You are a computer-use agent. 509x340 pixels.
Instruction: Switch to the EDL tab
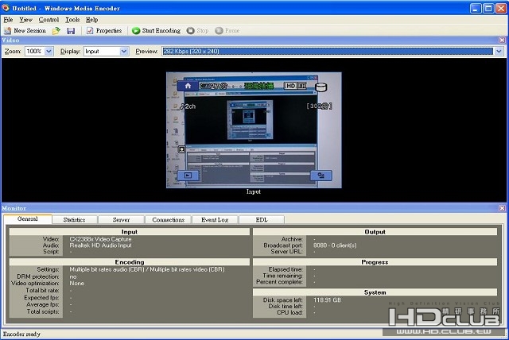[262, 220]
